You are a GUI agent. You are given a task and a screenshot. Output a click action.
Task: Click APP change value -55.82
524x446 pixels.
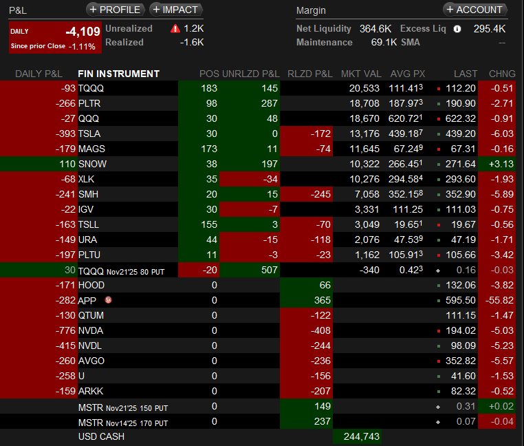click(x=499, y=300)
